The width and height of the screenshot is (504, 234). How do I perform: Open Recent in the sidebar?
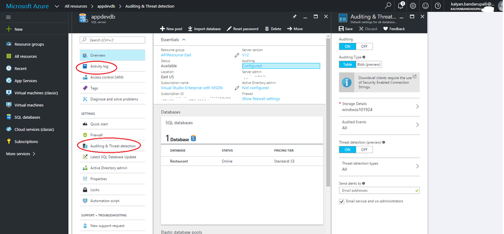(16, 69)
